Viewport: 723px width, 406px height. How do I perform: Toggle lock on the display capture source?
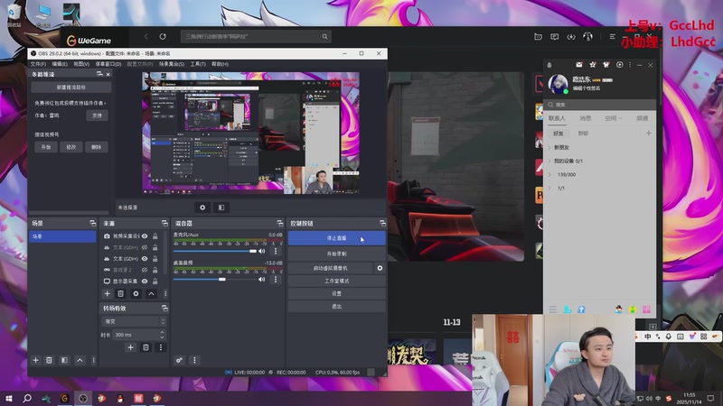tap(155, 281)
